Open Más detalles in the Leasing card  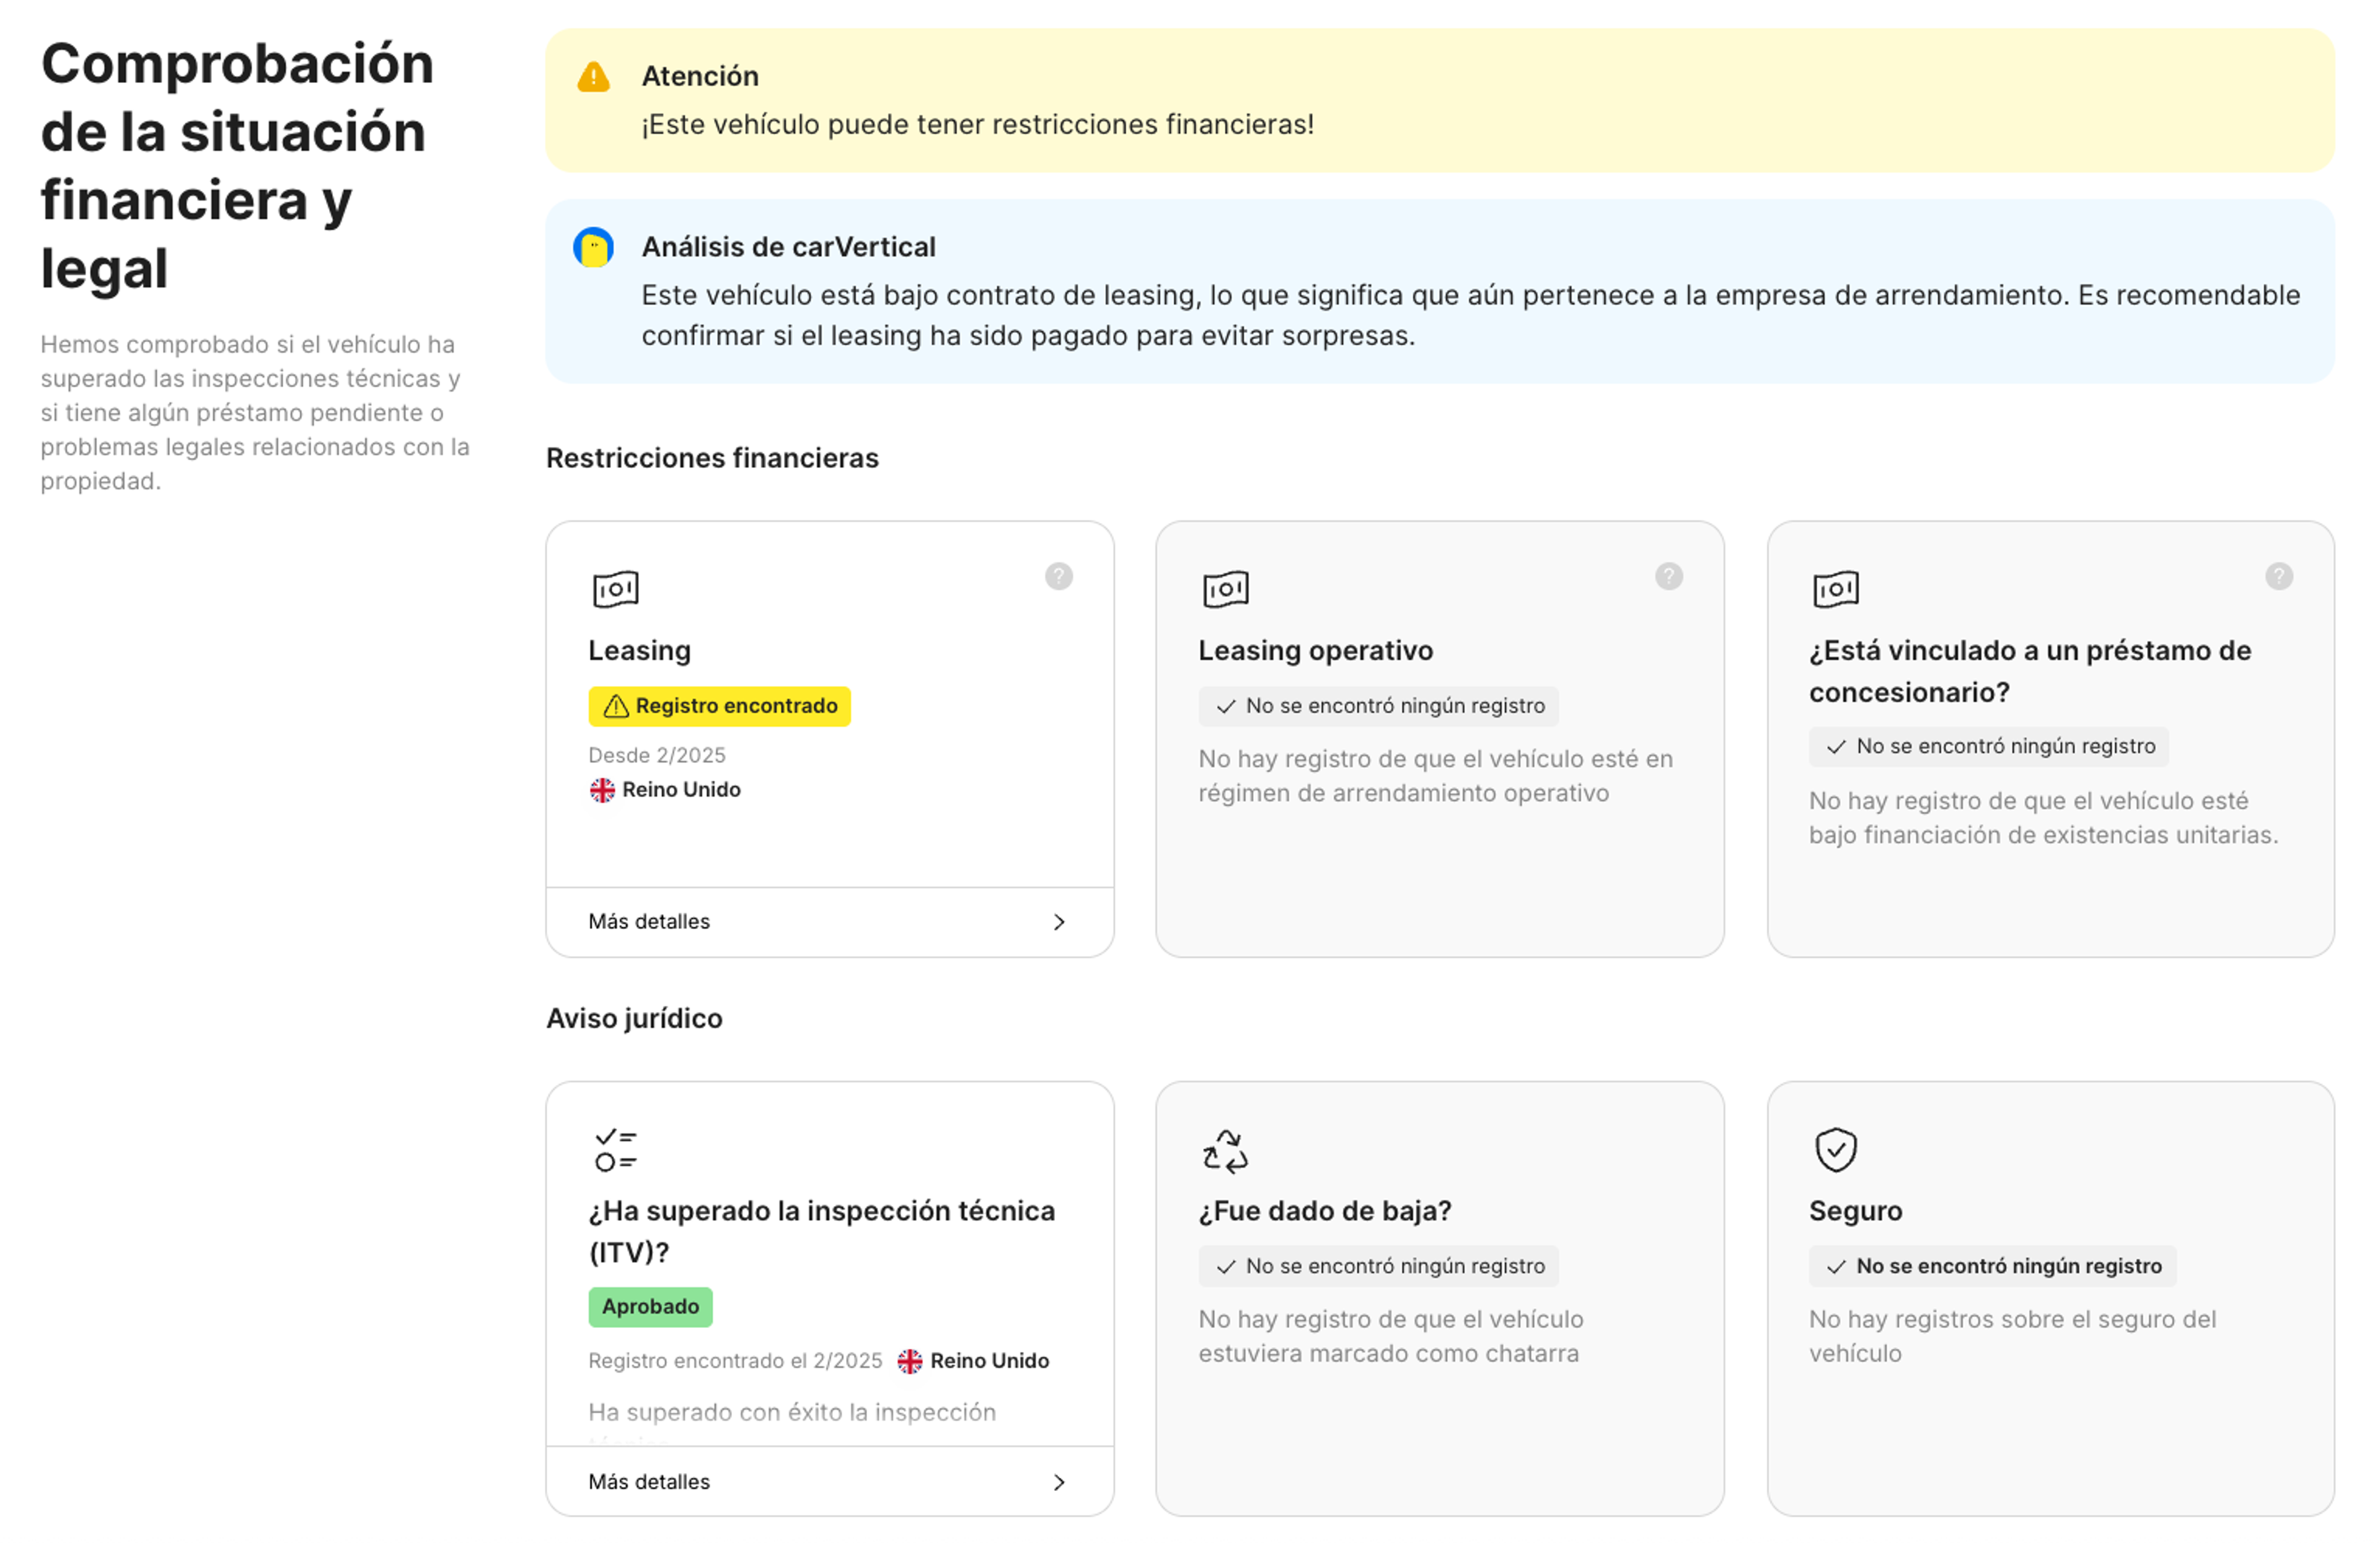point(830,922)
